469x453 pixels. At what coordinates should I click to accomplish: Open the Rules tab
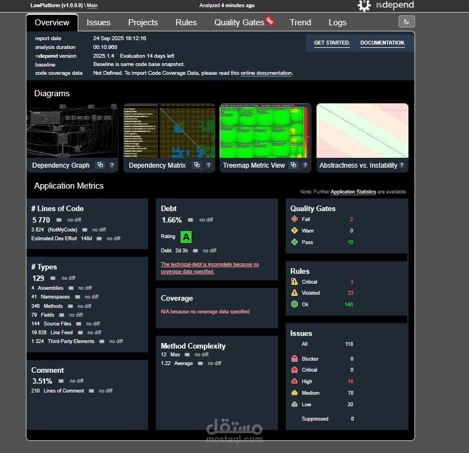(186, 23)
